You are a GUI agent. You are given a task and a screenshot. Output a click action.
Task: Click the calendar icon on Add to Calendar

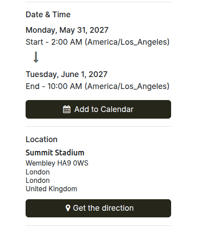click(67, 109)
